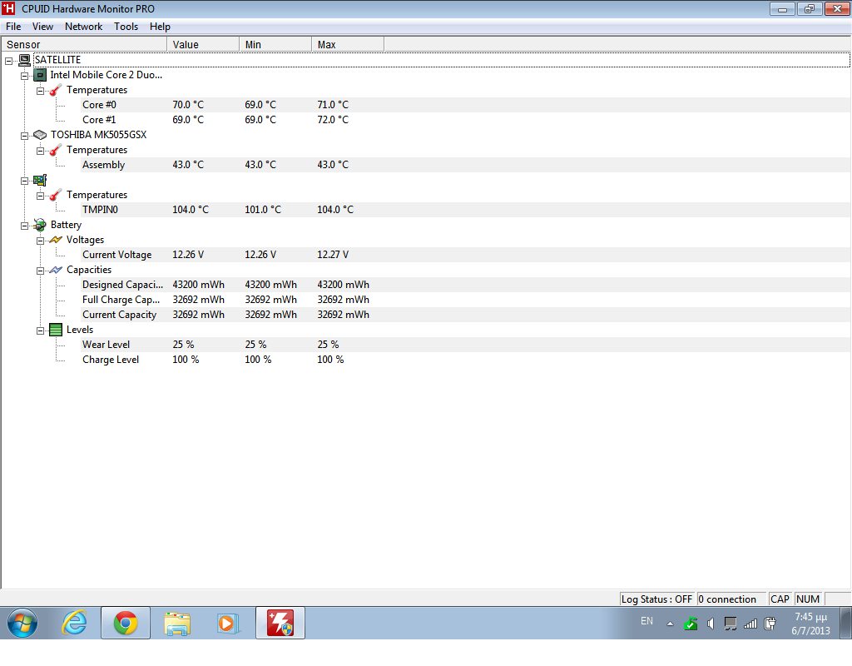Screen dimensions: 852x666
Task: Open Windows Media Player from taskbar
Action: (x=228, y=623)
